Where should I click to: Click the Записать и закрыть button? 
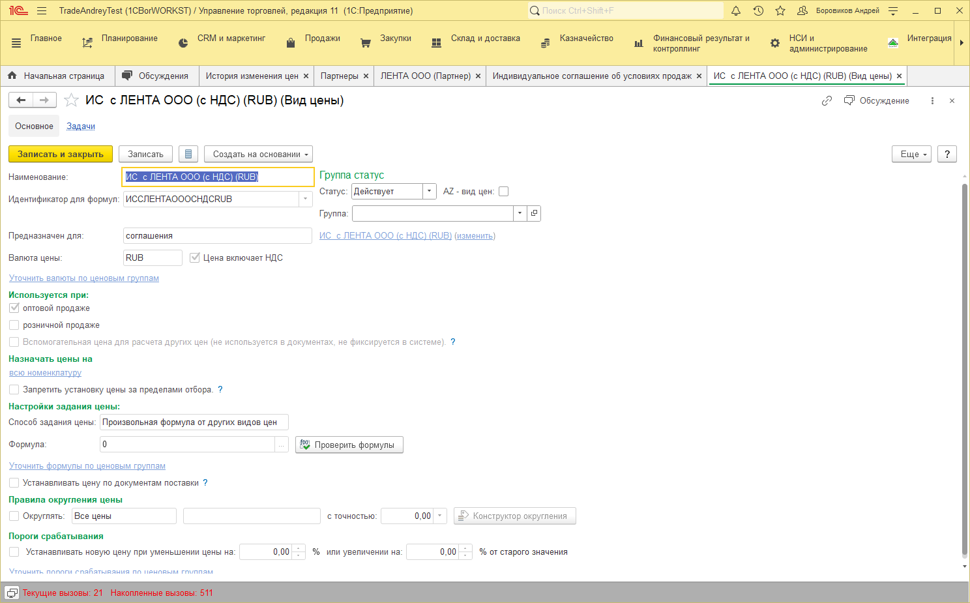61,154
